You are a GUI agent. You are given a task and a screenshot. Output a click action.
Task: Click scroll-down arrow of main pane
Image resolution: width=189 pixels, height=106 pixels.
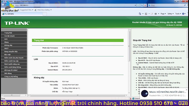129,93
